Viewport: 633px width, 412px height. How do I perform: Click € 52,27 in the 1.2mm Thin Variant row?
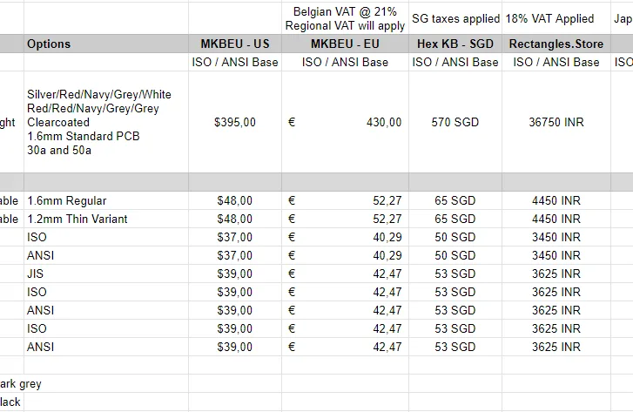pyautogui.click(x=345, y=219)
